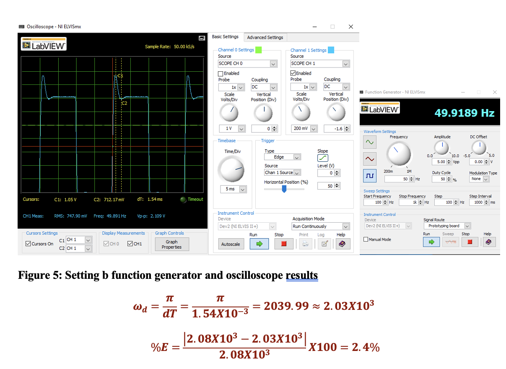Viewport: 506px width, 369px height.
Task: Adjust the Horizontal Position slider
Action: click(284, 189)
